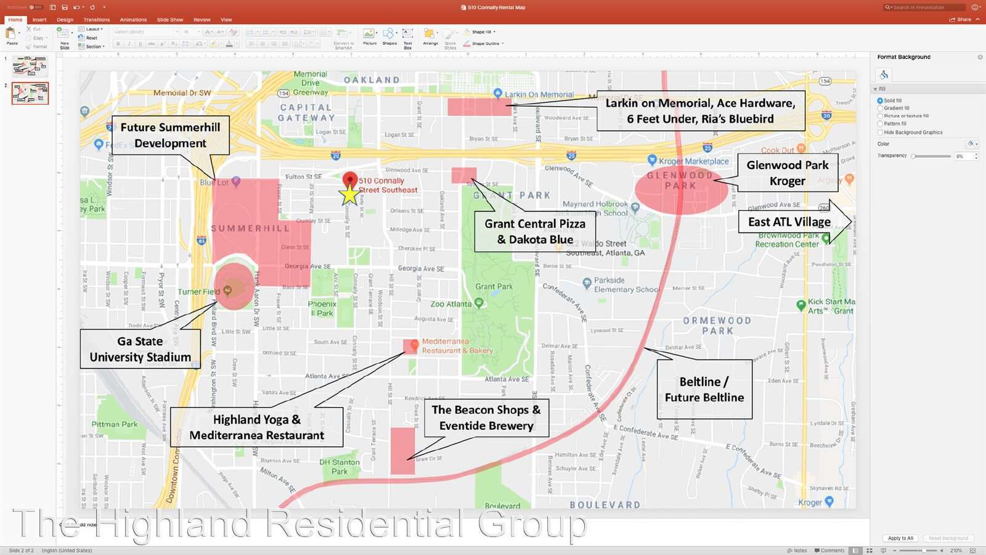
Task: Open the Insert tab
Action: point(39,20)
